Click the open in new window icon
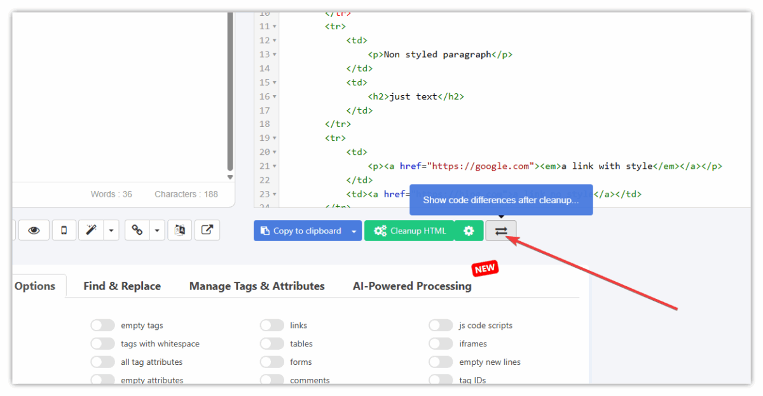 pyautogui.click(x=207, y=230)
